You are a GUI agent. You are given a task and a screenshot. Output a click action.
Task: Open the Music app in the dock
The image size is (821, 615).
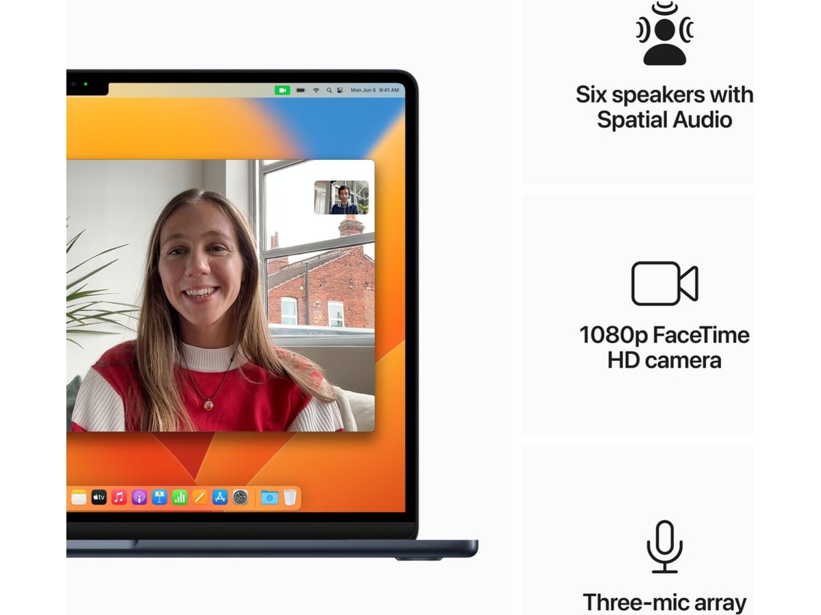[119, 497]
